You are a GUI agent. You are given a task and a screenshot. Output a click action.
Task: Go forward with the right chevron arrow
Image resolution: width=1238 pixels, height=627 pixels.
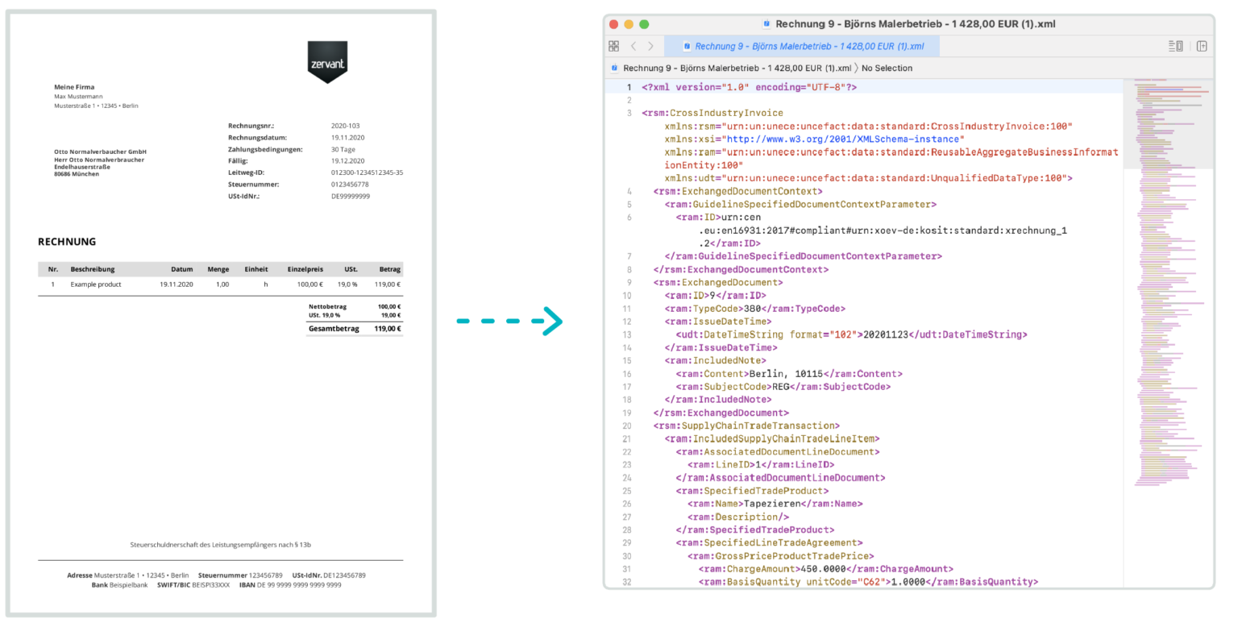point(651,46)
